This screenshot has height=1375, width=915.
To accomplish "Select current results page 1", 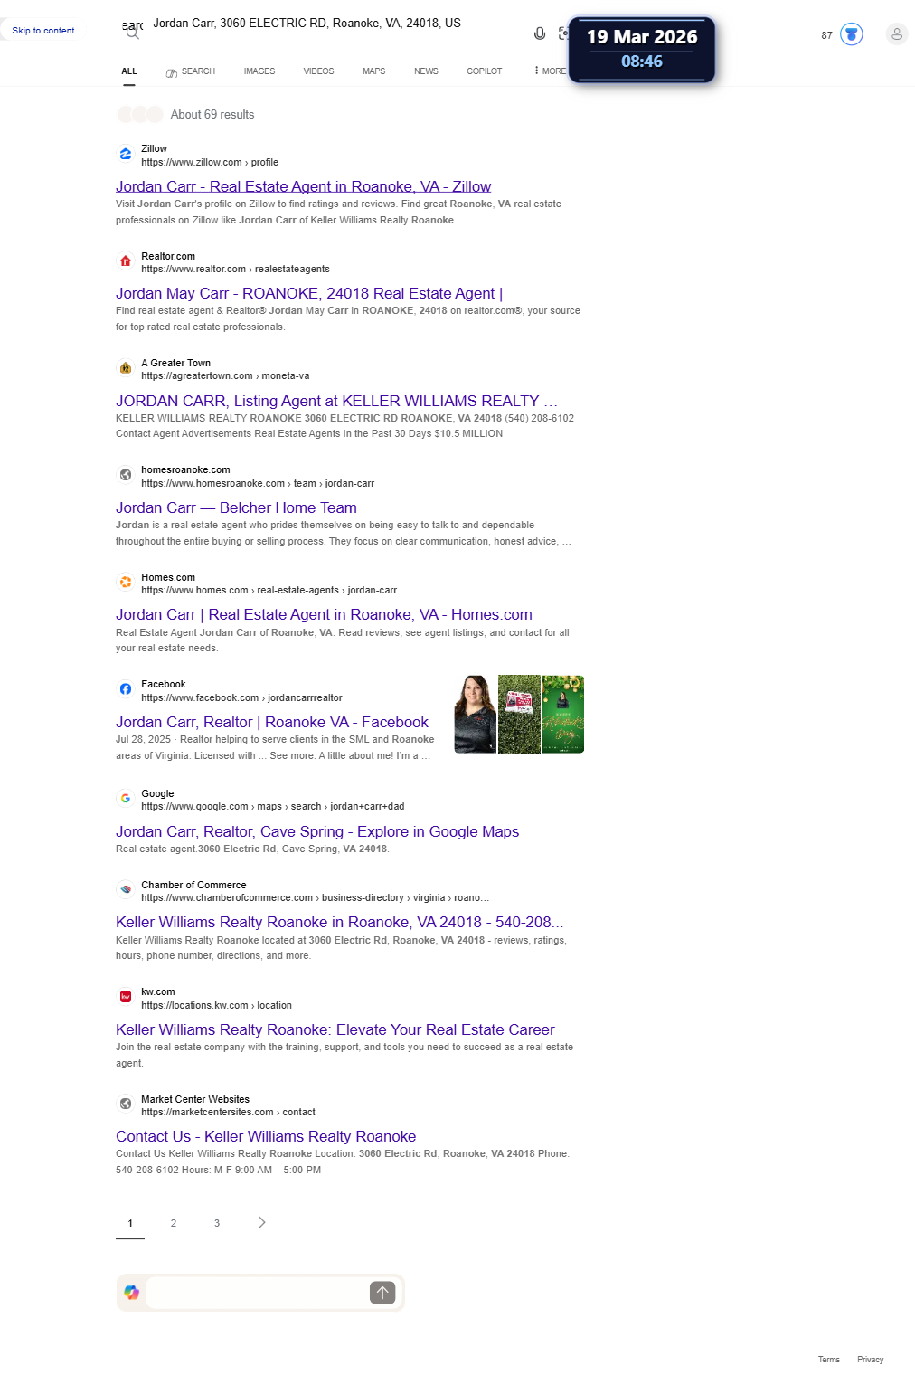I will 130,1223.
